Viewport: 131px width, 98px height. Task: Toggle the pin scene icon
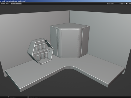tap(120, 4)
